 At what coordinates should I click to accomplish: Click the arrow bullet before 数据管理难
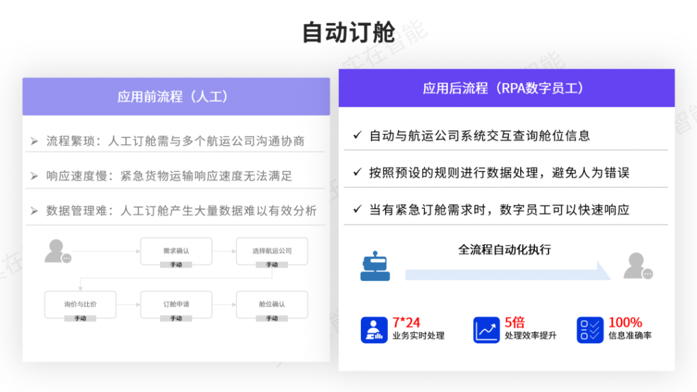pyautogui.click(x=34, y=211)
